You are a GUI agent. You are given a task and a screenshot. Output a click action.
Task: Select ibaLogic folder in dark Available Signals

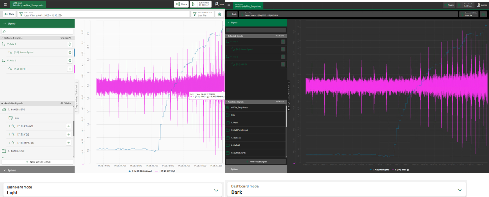pos(236,137)
